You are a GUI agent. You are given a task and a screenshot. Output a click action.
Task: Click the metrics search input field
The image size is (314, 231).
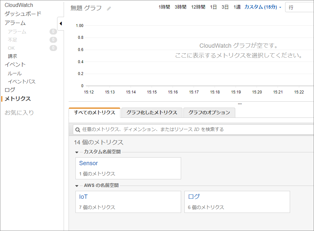click(194, 130)
